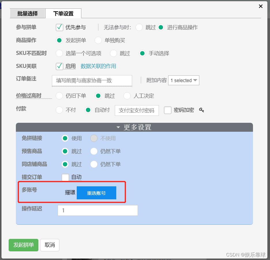Image resolution: width=270 pixels, height=260 pixels.
Task: Enable 密码加密 checkbox
Action: (168, 110)
